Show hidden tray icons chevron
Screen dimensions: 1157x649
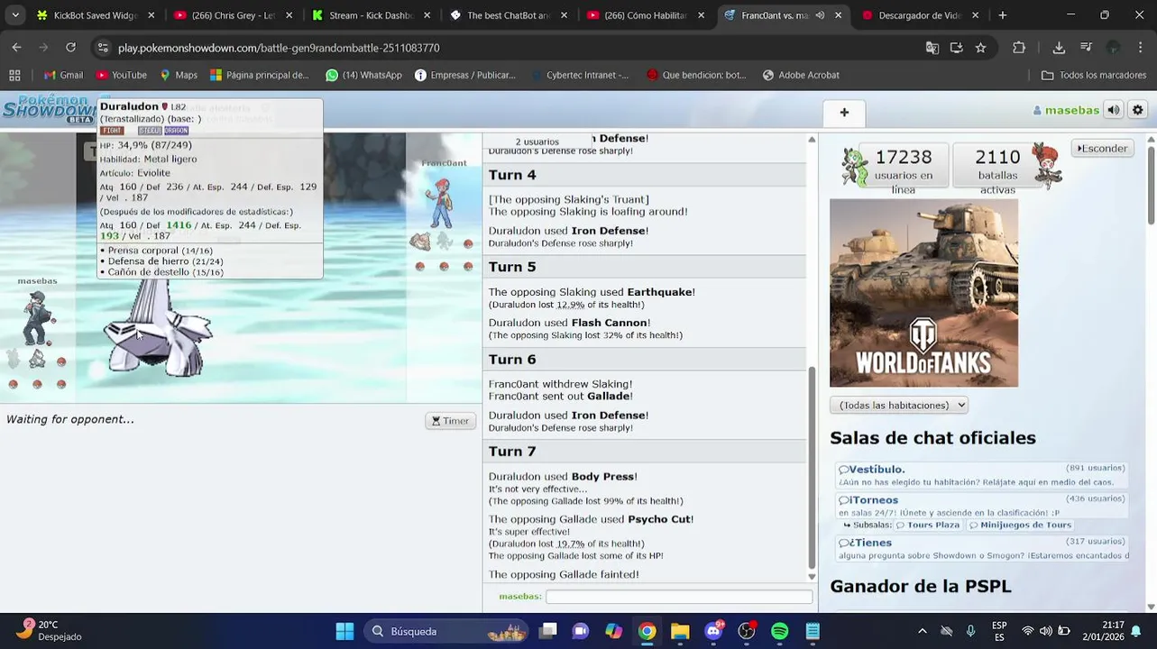pyautogui.click(x=922, y=631)
